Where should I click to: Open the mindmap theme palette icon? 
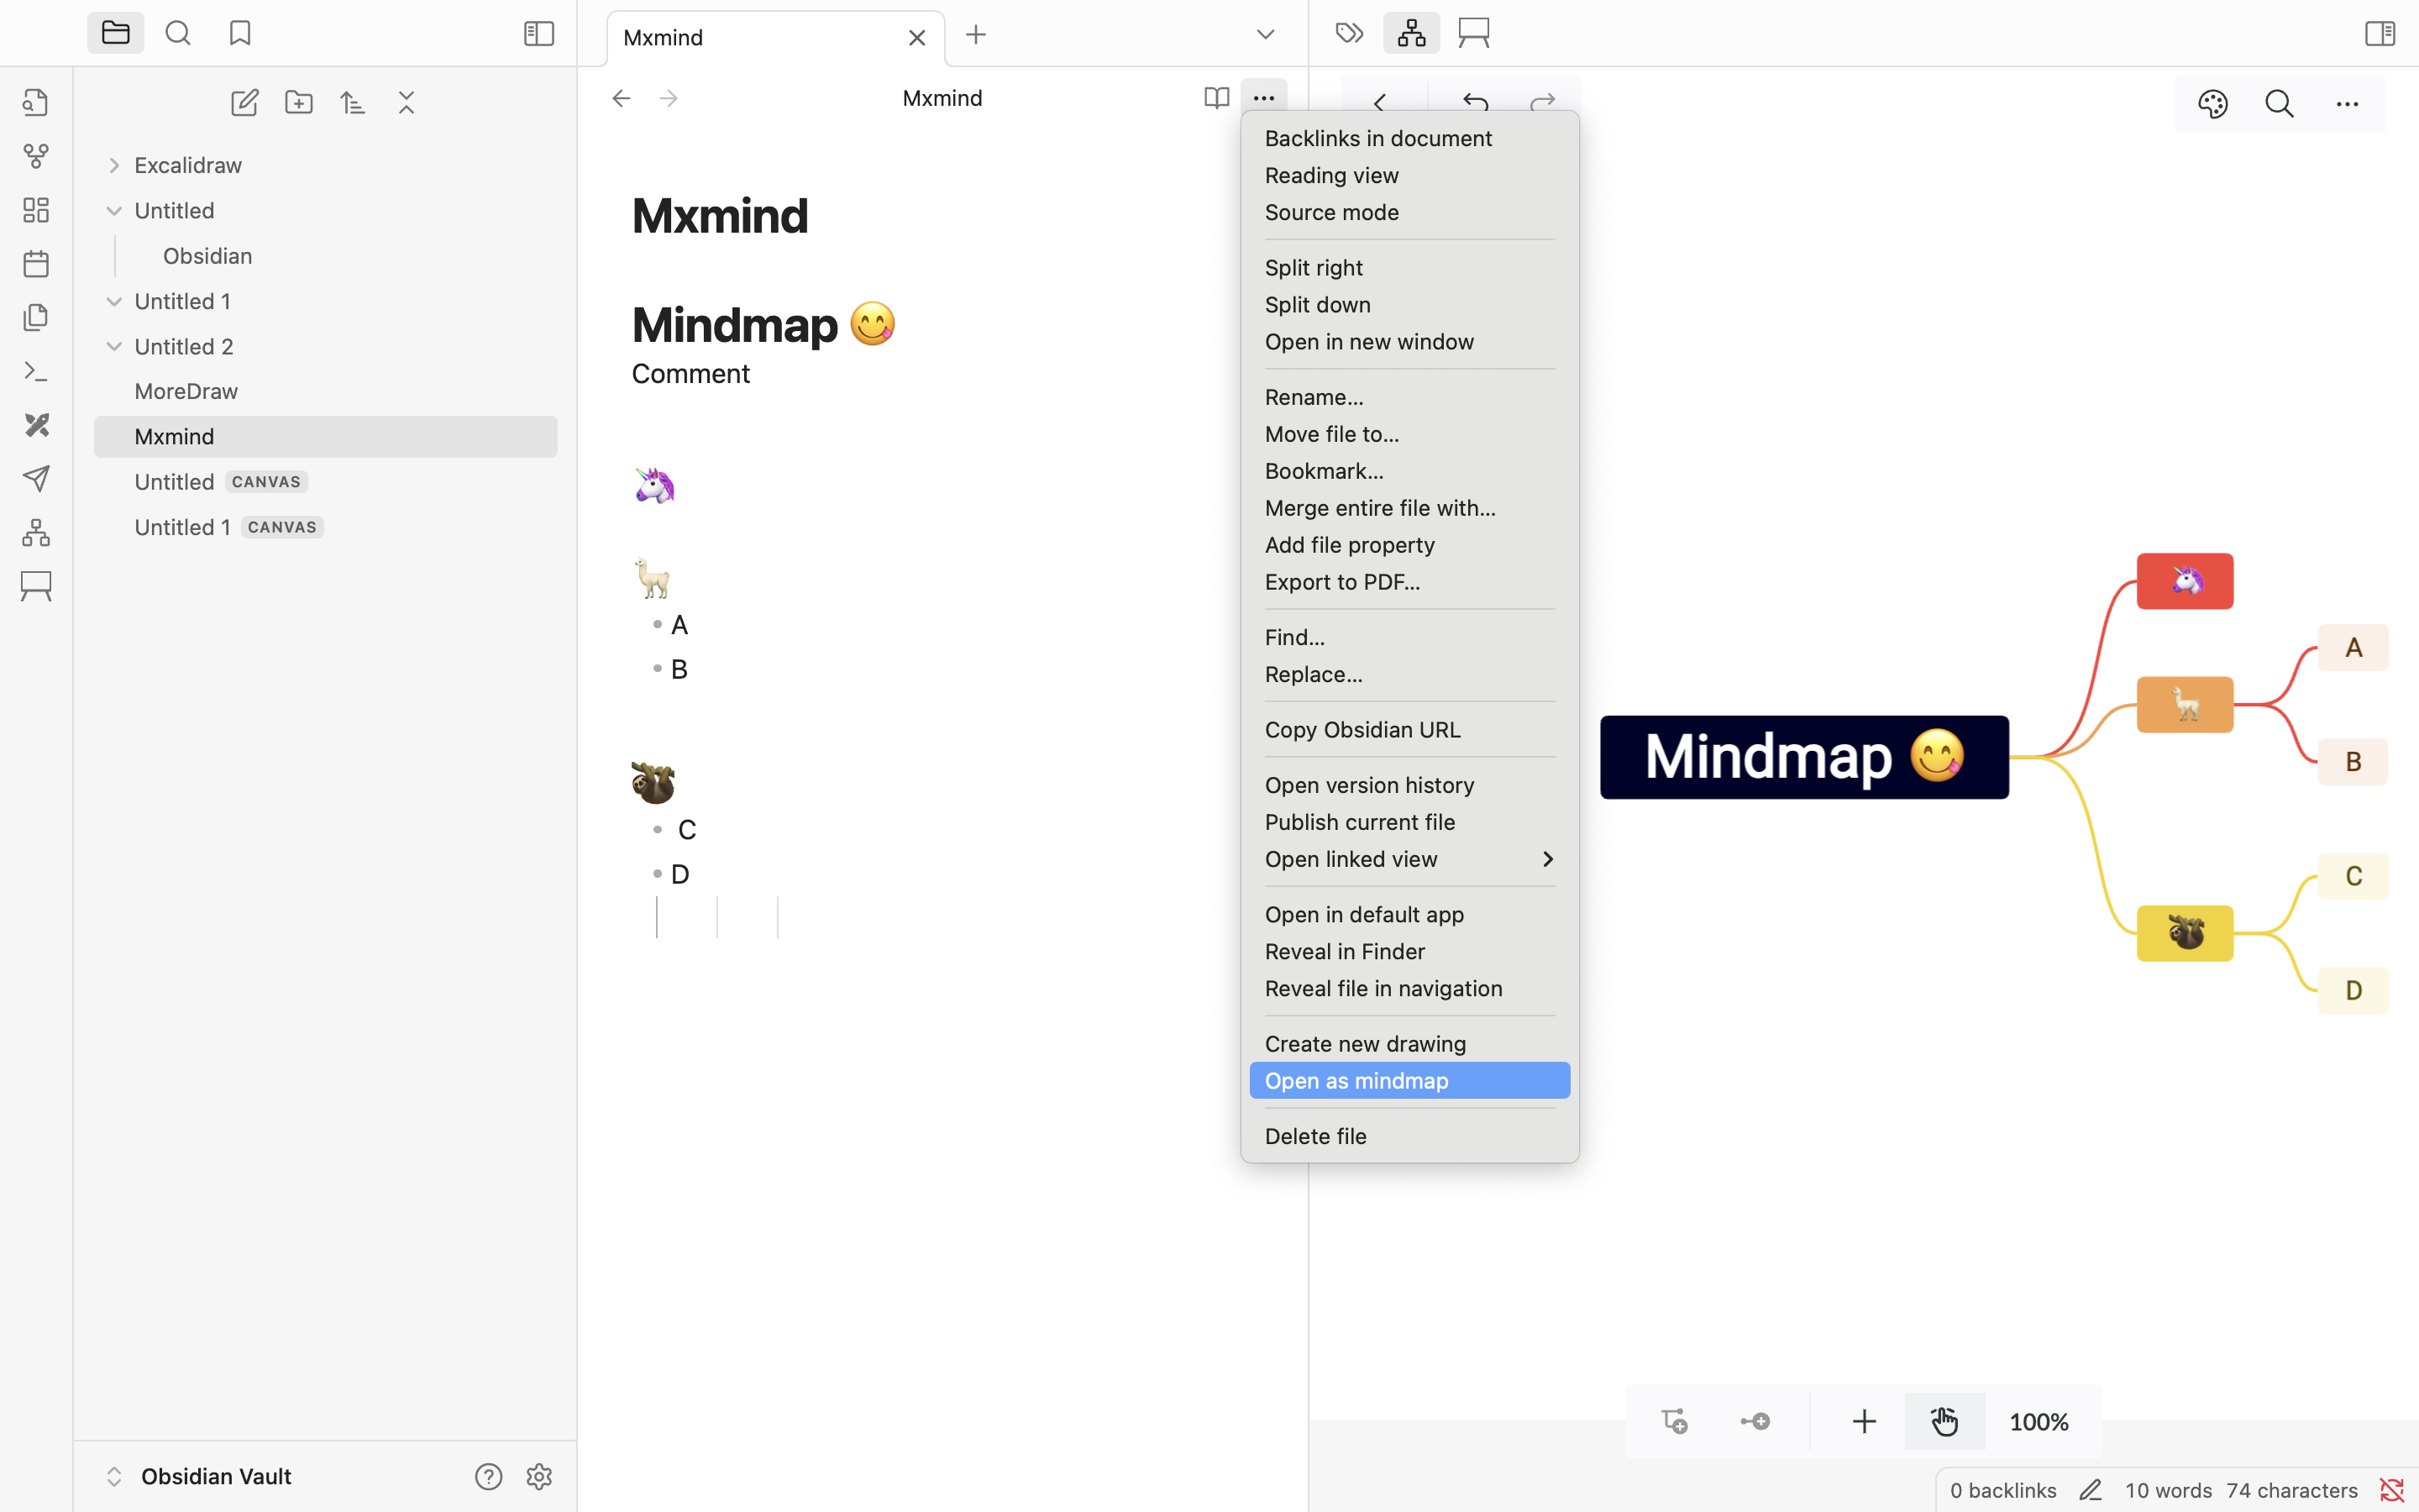2212,104
